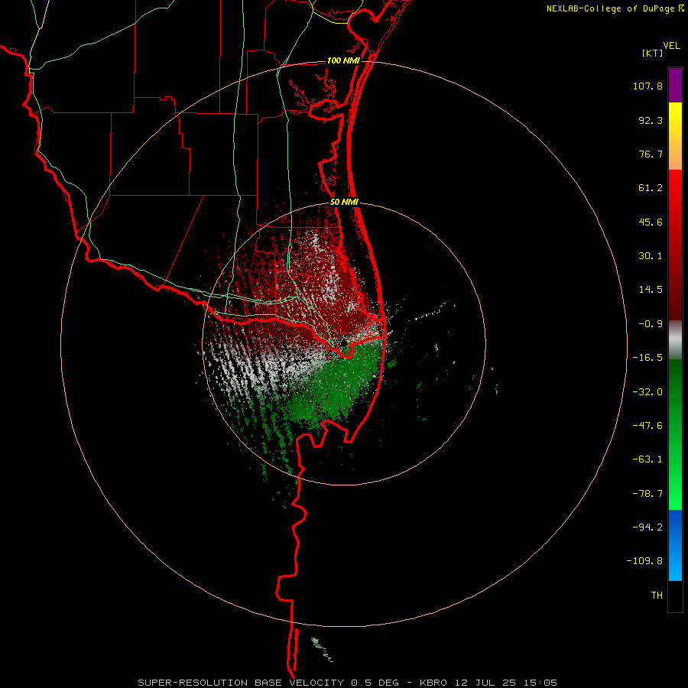This screenshot has height=688, width=688.
Task: Click the -0.9 legend value
Action: click(651, 324)
